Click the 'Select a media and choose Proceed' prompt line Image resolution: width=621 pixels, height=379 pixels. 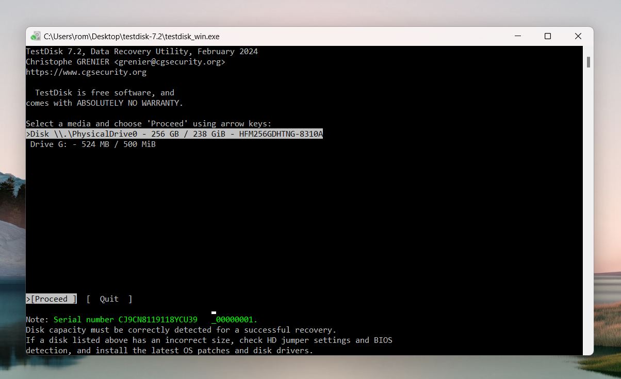point(149,124)
